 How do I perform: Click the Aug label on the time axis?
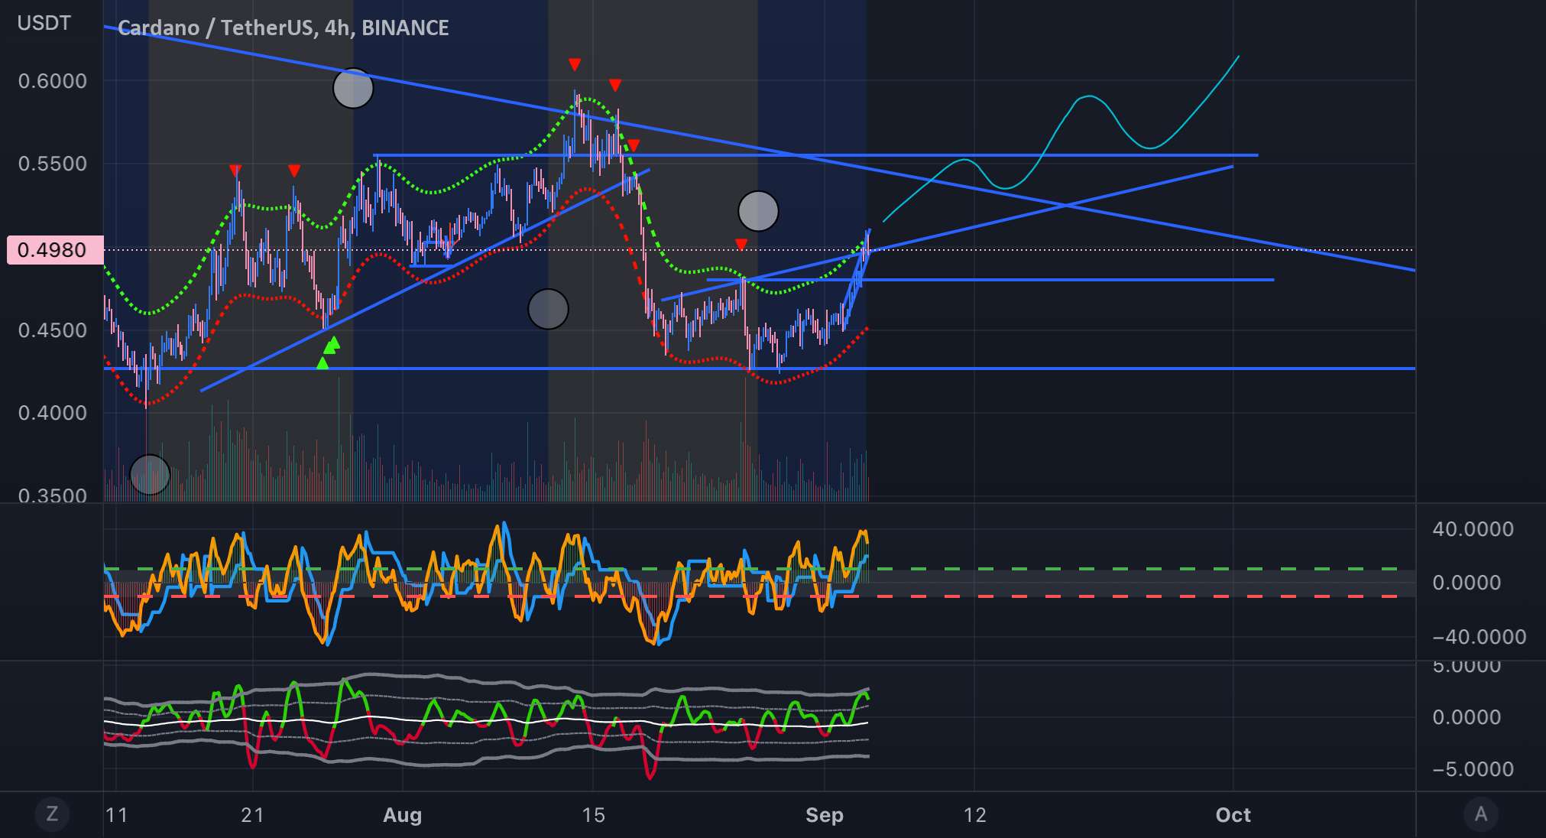coord(403,815)
